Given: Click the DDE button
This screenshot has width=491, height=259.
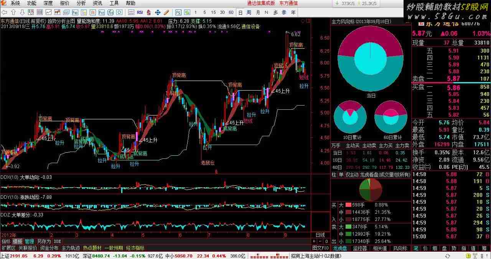Looking at the screenshot, I should click(x=57, y=241).
